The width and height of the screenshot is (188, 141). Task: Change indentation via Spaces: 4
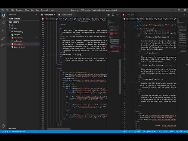point(138,132)
